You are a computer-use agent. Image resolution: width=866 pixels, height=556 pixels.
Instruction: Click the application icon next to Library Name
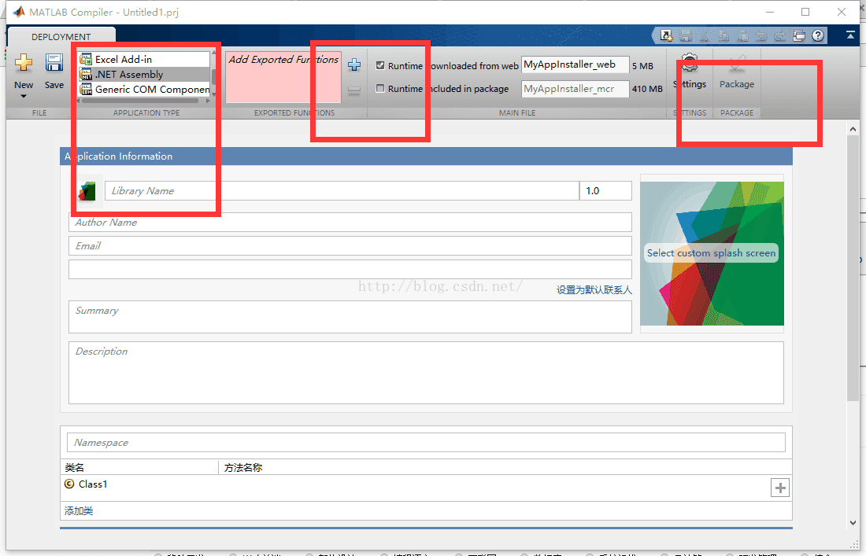pyautogui.click(x=87, y=191)
